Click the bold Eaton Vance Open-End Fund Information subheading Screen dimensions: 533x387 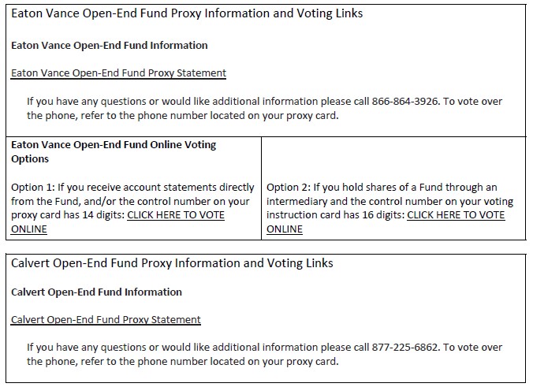click(x=110, y=46)
